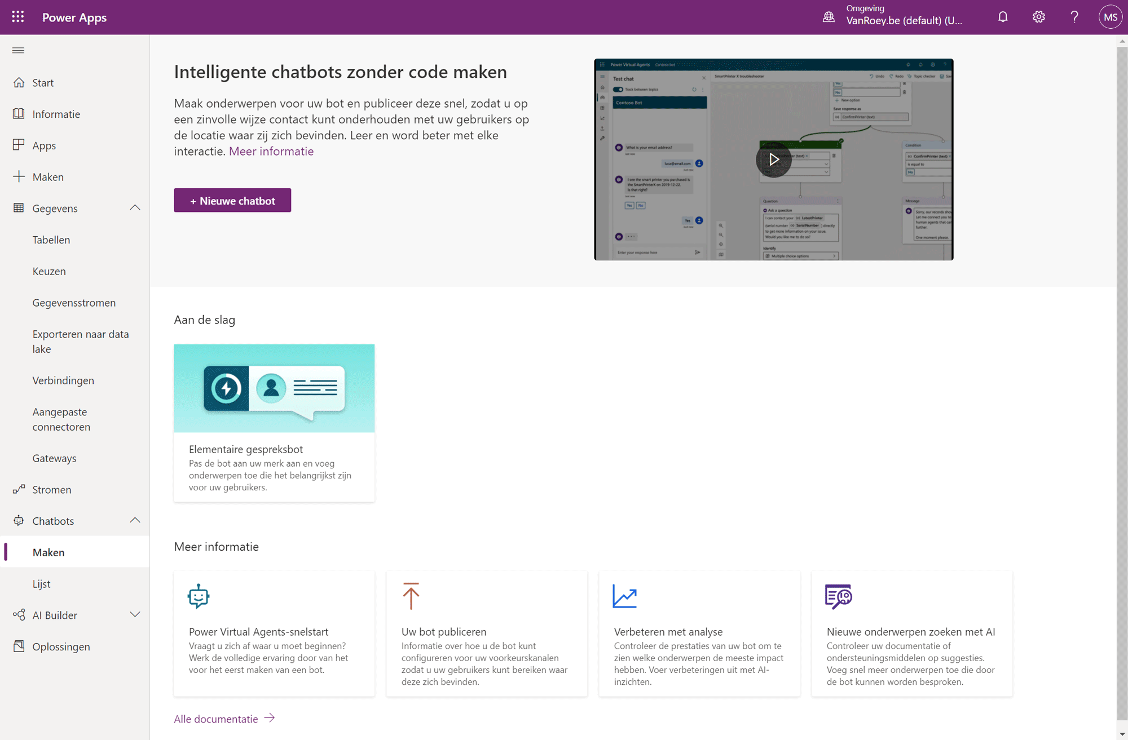Click the Informatie book icon
This screenshot has height=740, width=1128.
[19, 113]
